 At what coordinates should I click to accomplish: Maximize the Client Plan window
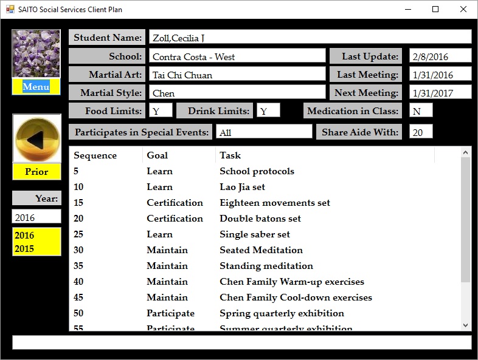click(x=435, y=9)
